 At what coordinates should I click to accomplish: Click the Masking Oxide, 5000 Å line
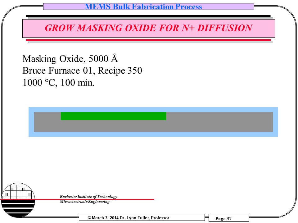coord(70,59)
